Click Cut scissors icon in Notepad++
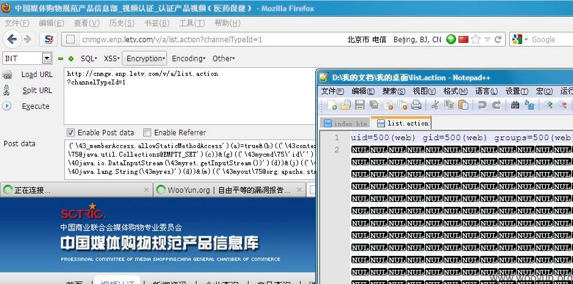Image resolution: width=573 pixels, height=284 pixels. click(x=435, y=105)
